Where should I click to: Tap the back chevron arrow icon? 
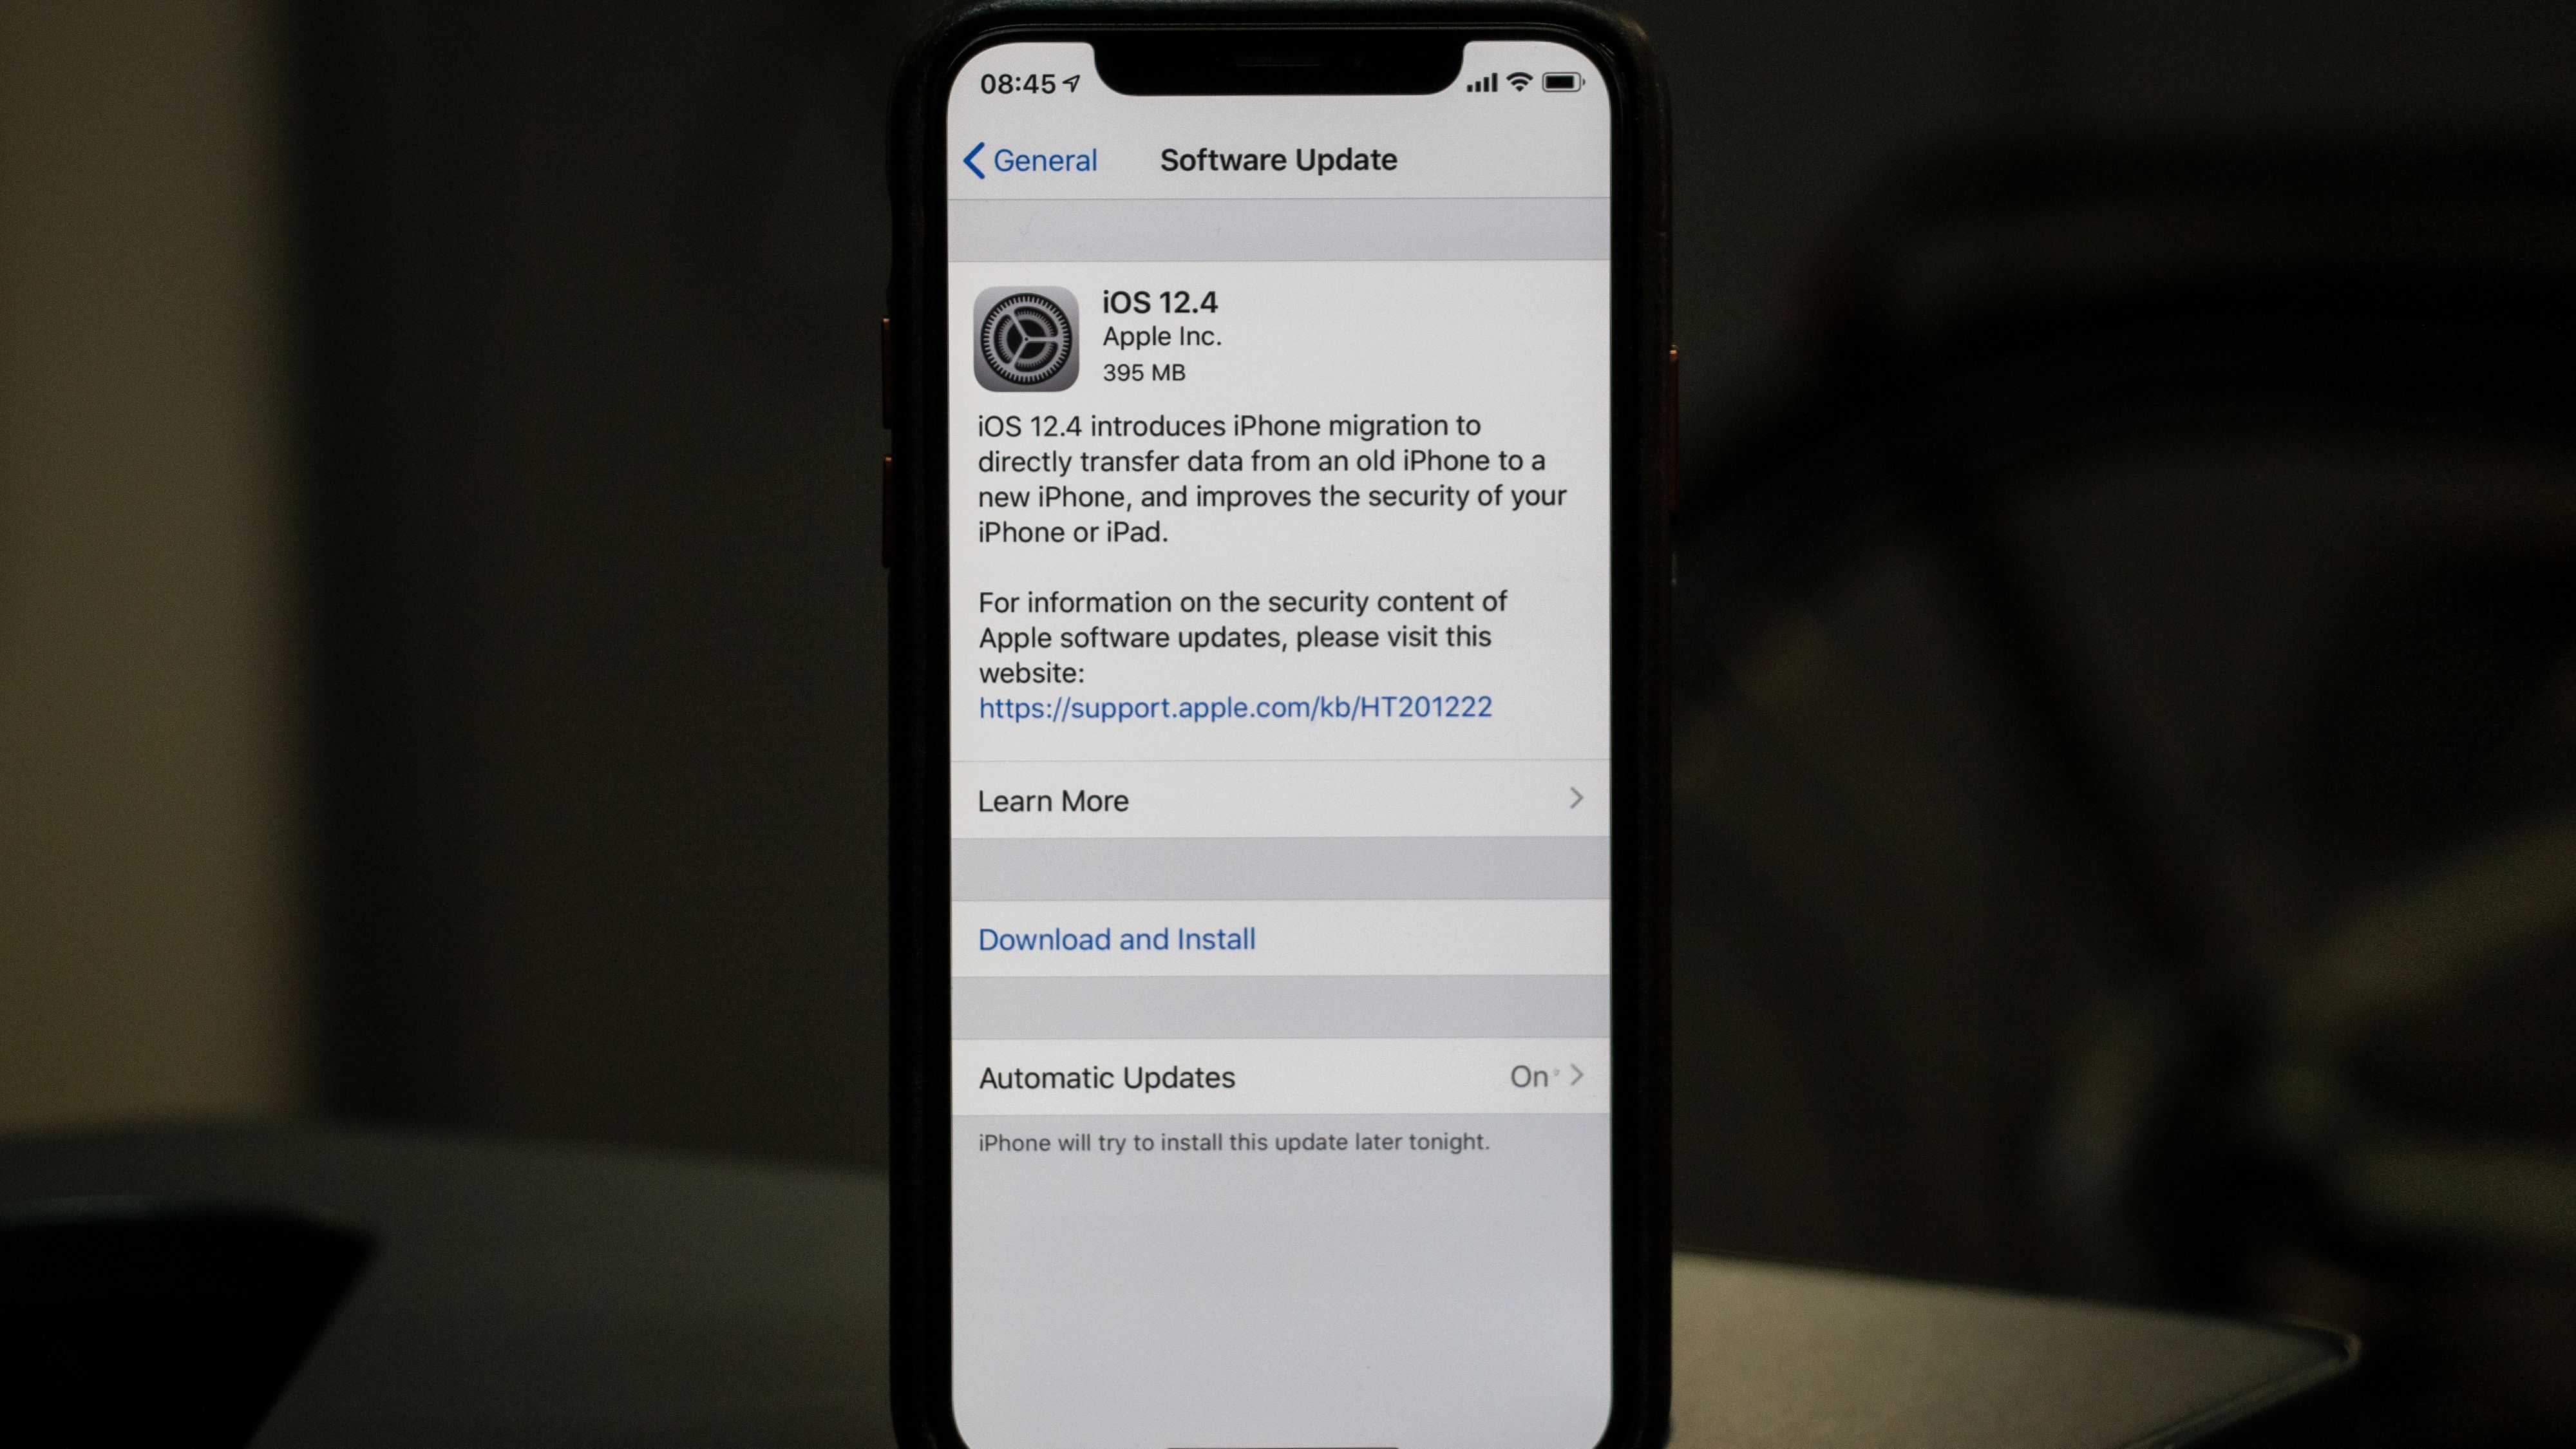point(969,159)
